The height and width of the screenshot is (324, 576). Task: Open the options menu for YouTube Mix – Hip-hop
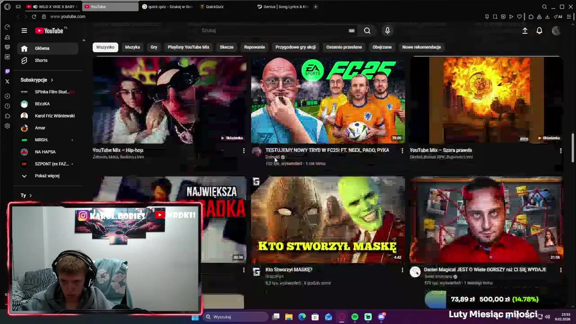pyautogui.click(x=244, y=151)
